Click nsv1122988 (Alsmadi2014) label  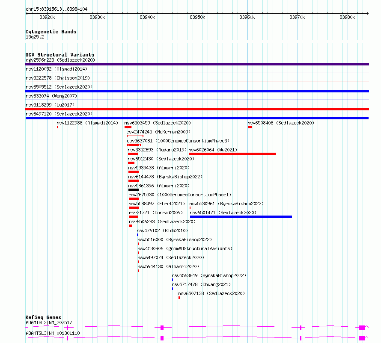[87, 123]
